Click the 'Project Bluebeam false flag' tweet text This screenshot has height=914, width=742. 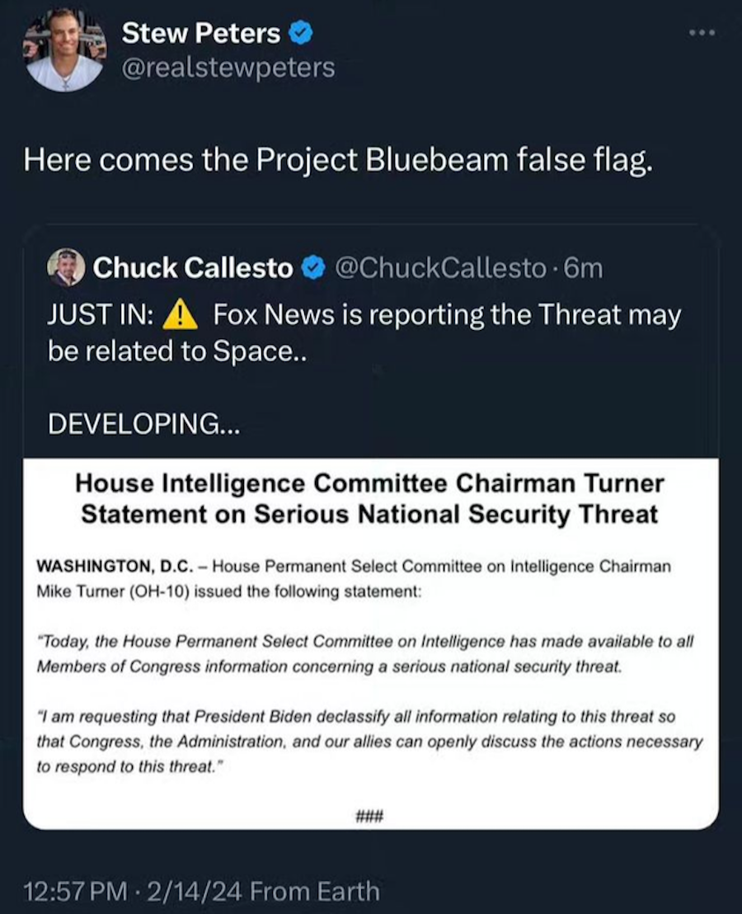click(x=338, y=158)
